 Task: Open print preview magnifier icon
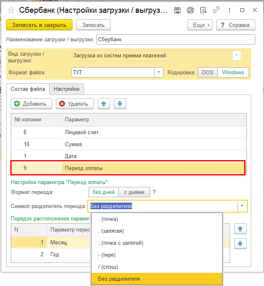[203, 10]
